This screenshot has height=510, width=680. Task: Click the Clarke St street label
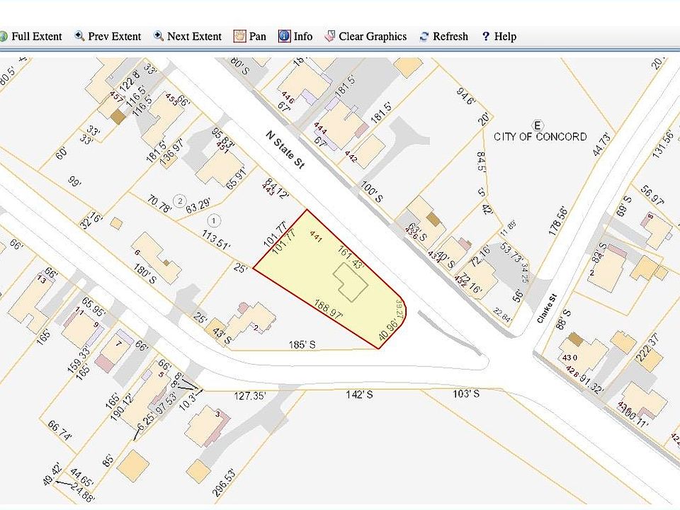[548, 309]
